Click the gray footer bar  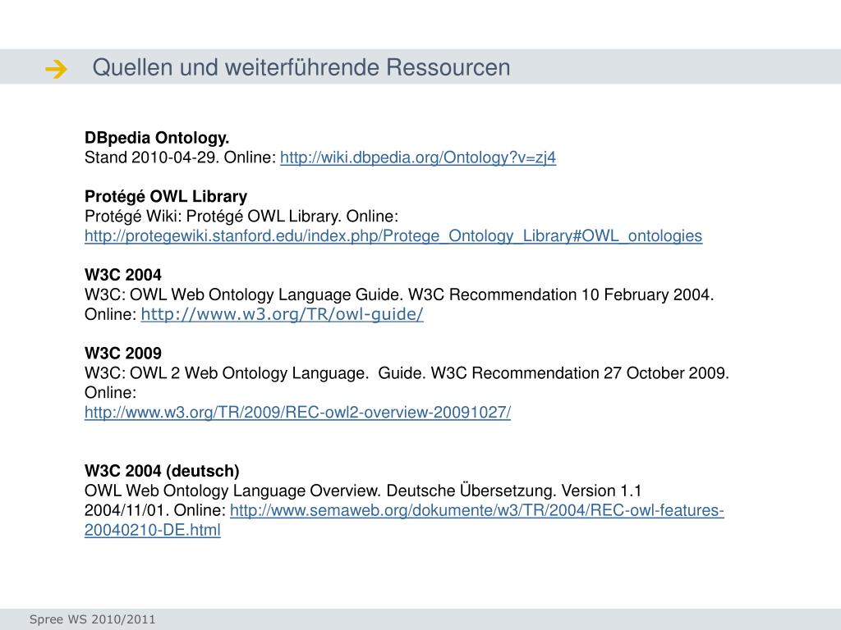tap(420, 619)
